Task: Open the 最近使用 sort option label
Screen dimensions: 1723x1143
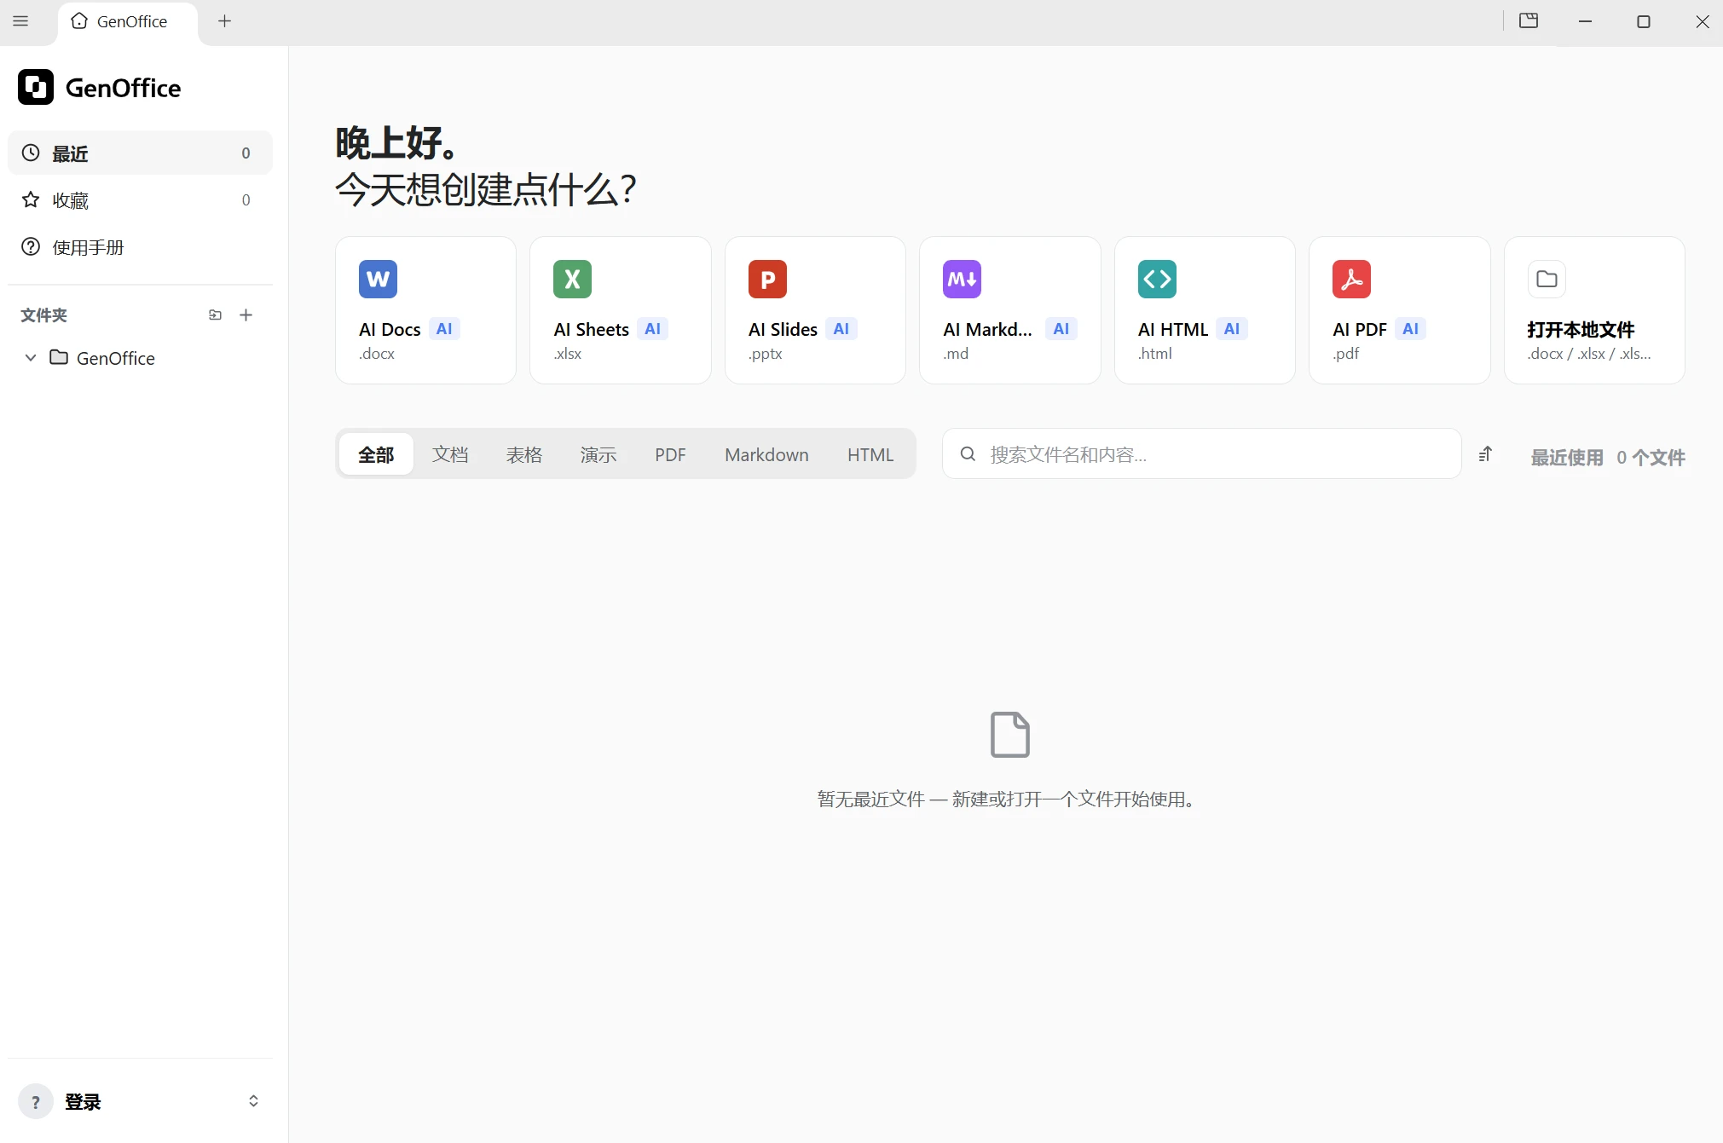Action: pyautogui.click(x=1567, y=458)
